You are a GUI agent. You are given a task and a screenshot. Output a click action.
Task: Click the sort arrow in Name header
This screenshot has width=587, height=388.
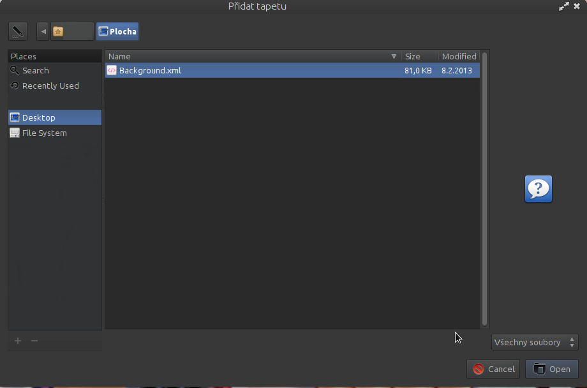[394, 57]
